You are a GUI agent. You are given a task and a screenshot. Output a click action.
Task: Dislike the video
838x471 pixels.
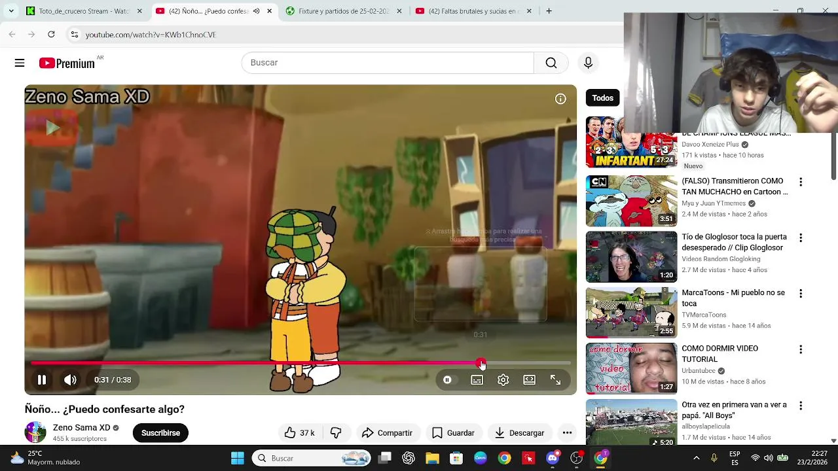coord(336,432)
